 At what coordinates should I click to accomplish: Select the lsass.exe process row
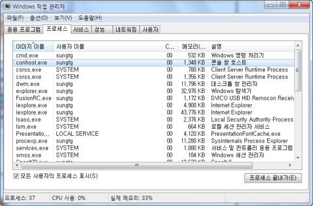(153, 119)
